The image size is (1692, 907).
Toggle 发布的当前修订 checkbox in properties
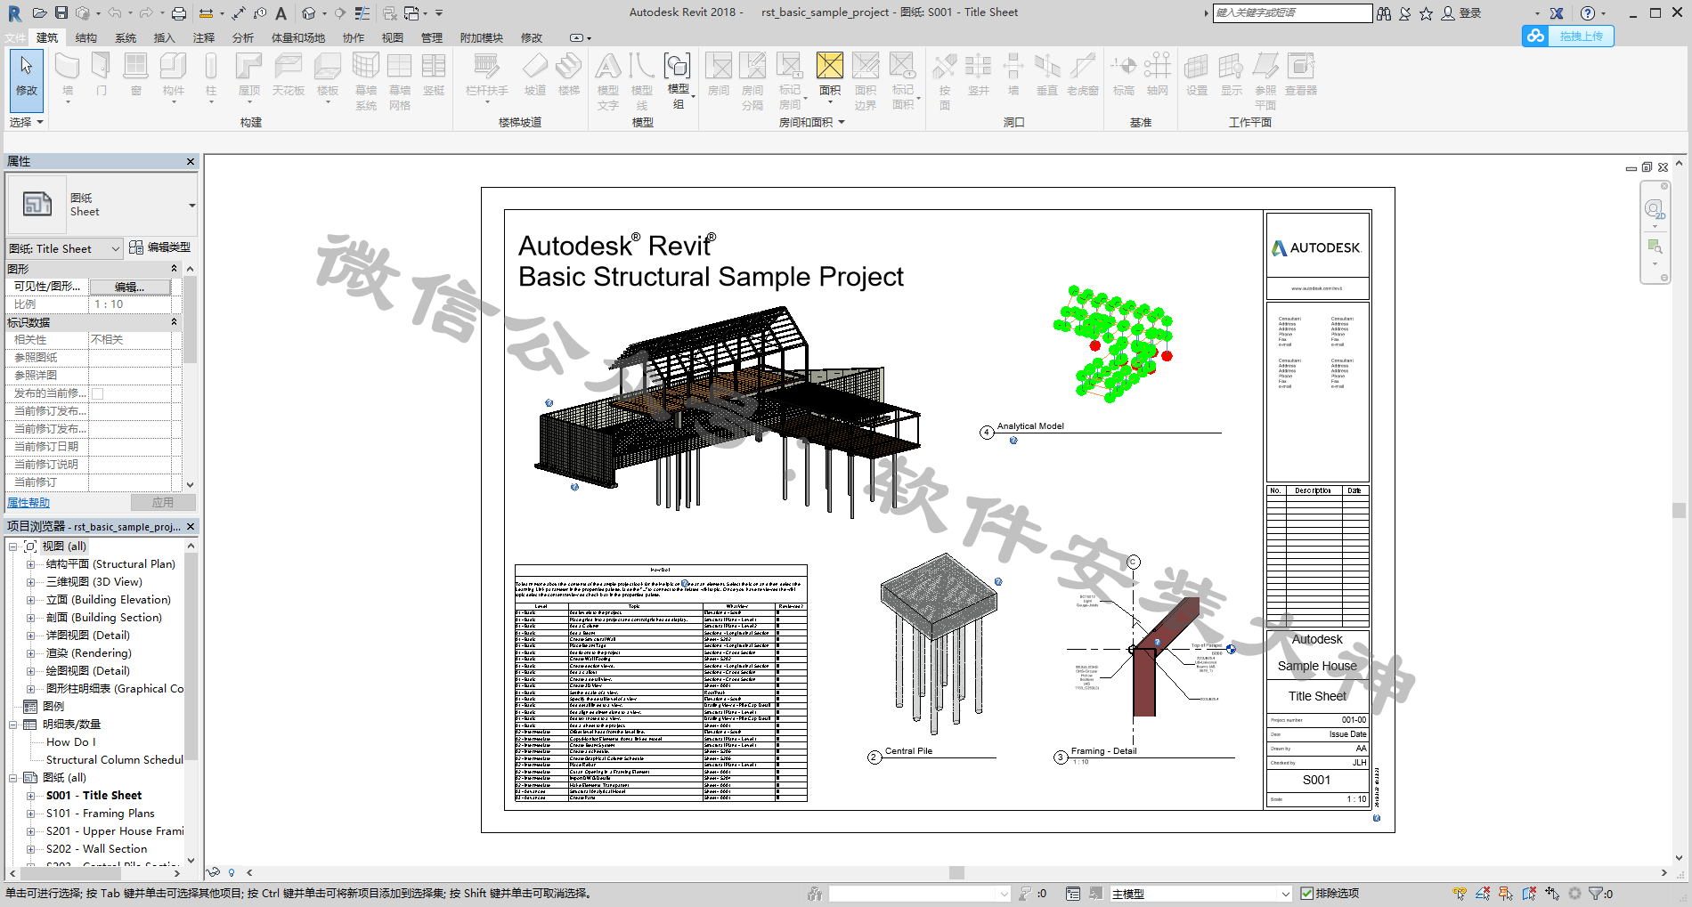[x=97, y=393]
